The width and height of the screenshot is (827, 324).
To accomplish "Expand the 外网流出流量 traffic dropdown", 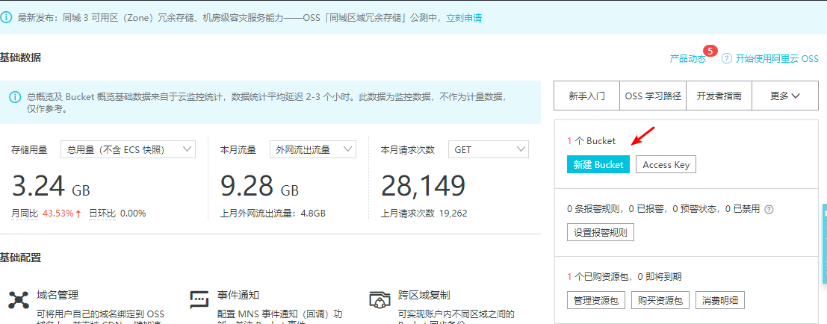I will tap(312, 149).
